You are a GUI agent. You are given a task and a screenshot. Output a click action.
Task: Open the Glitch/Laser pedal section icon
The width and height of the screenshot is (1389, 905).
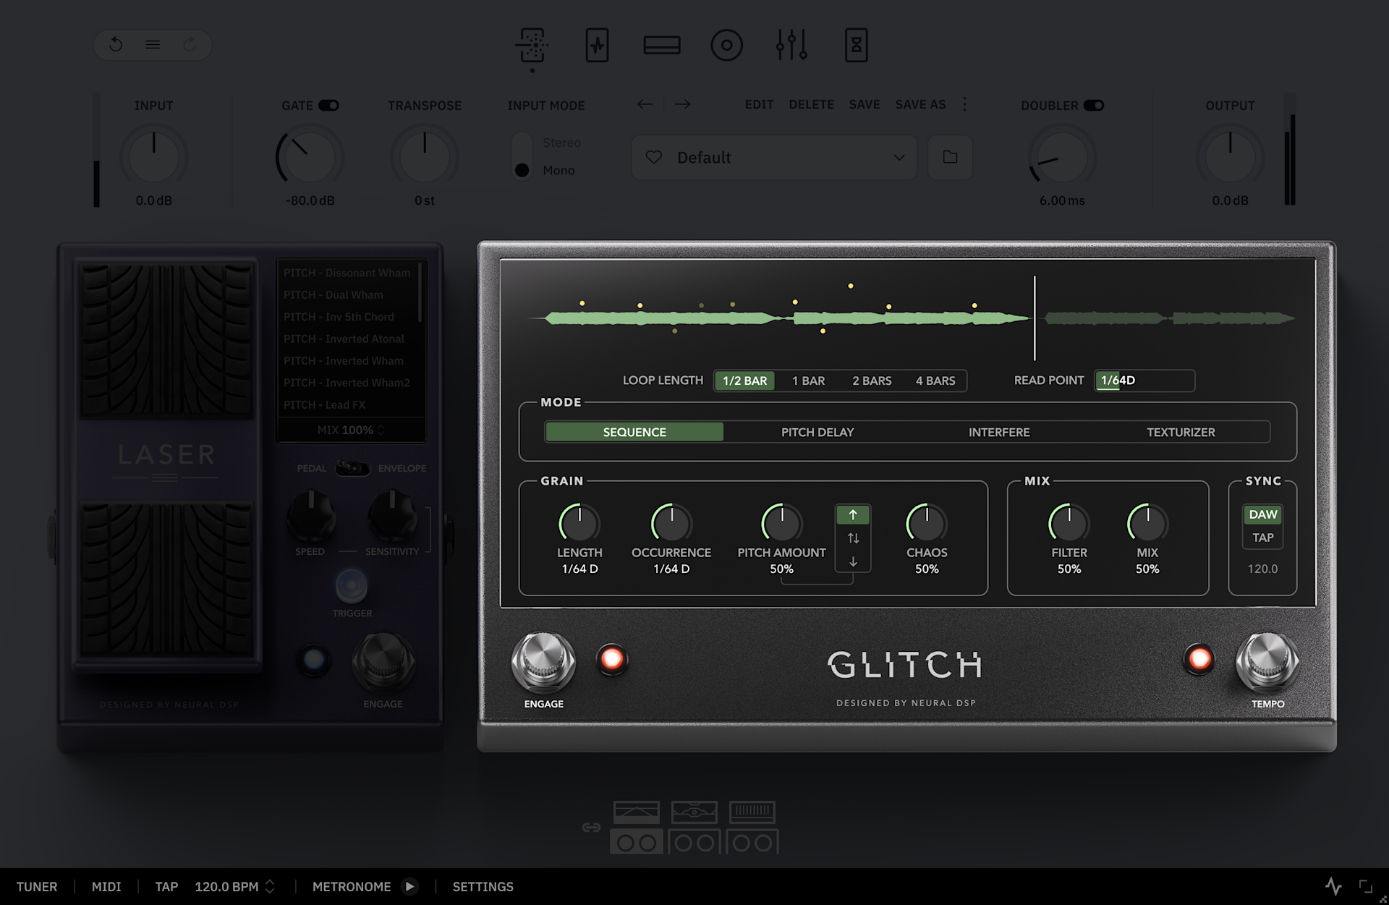coord(532,45)
